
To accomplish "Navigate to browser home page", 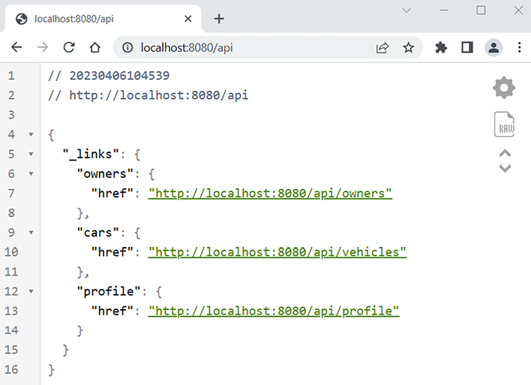I will (x=94, y=47).
